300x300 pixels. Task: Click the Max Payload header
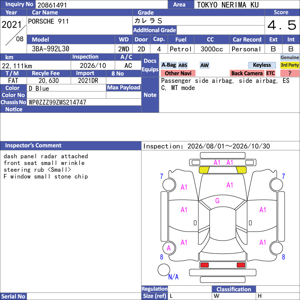pos(124,87)
